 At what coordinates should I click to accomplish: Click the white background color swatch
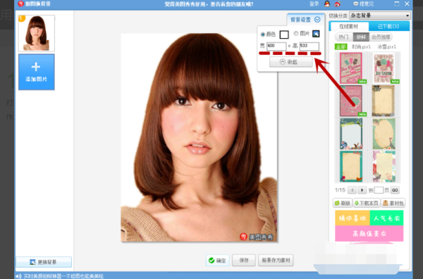284,35
